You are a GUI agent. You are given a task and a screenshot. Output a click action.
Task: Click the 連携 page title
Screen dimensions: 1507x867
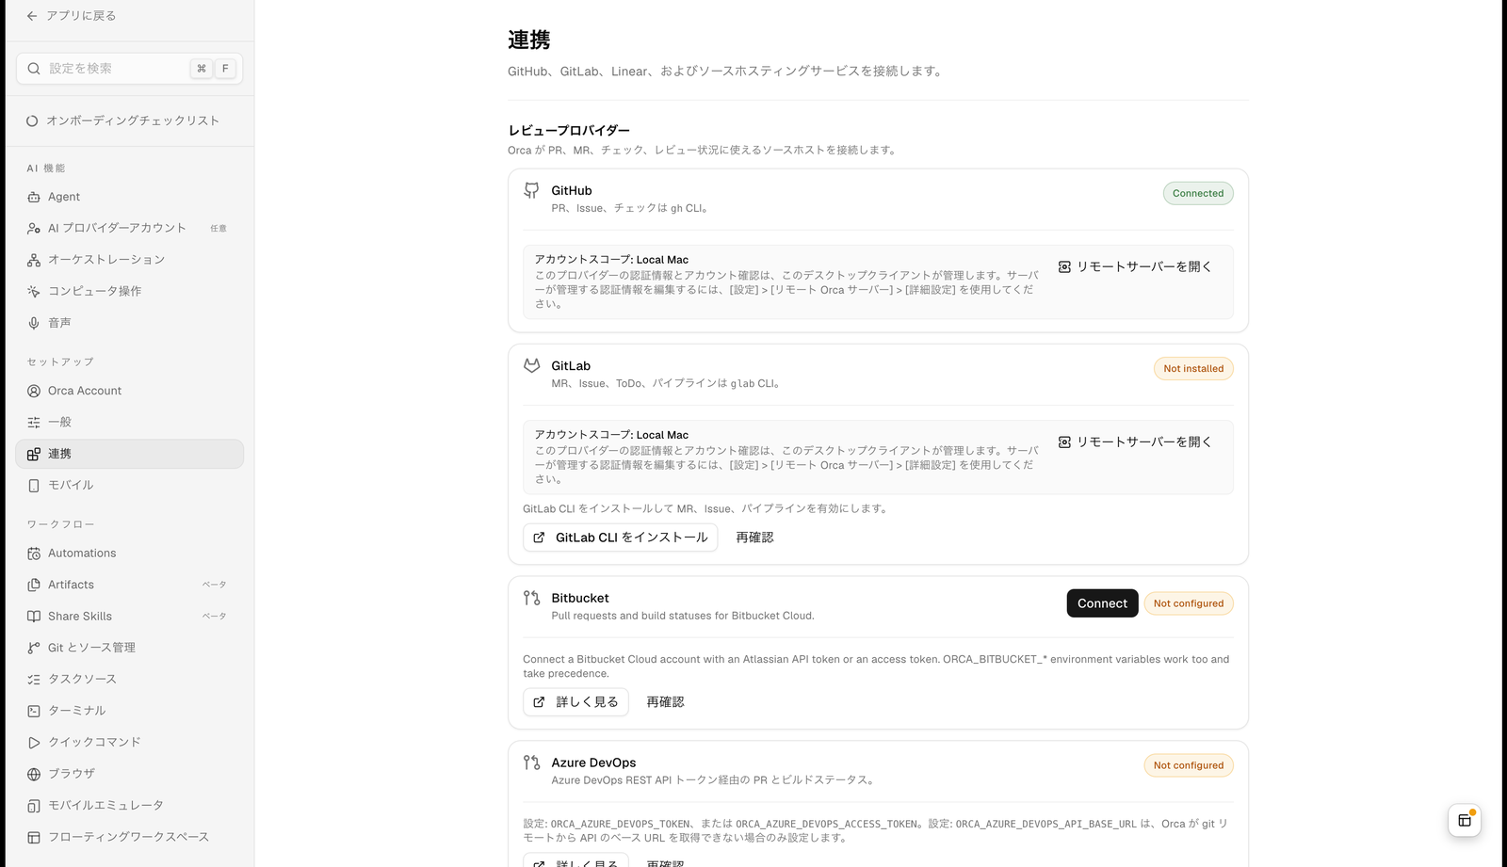point(529,40)
